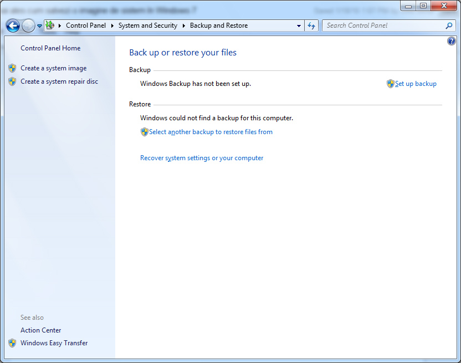The image size is (461, 363).
Task: Click the magnifier search icon
Action: click(x=449, y=25)
